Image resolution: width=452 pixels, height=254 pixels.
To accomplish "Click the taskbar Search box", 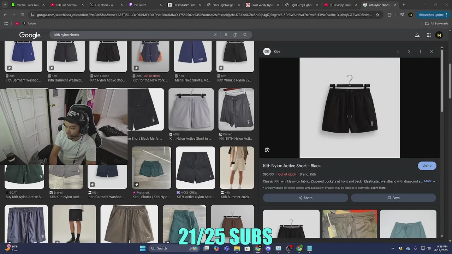I will [174, 248].
